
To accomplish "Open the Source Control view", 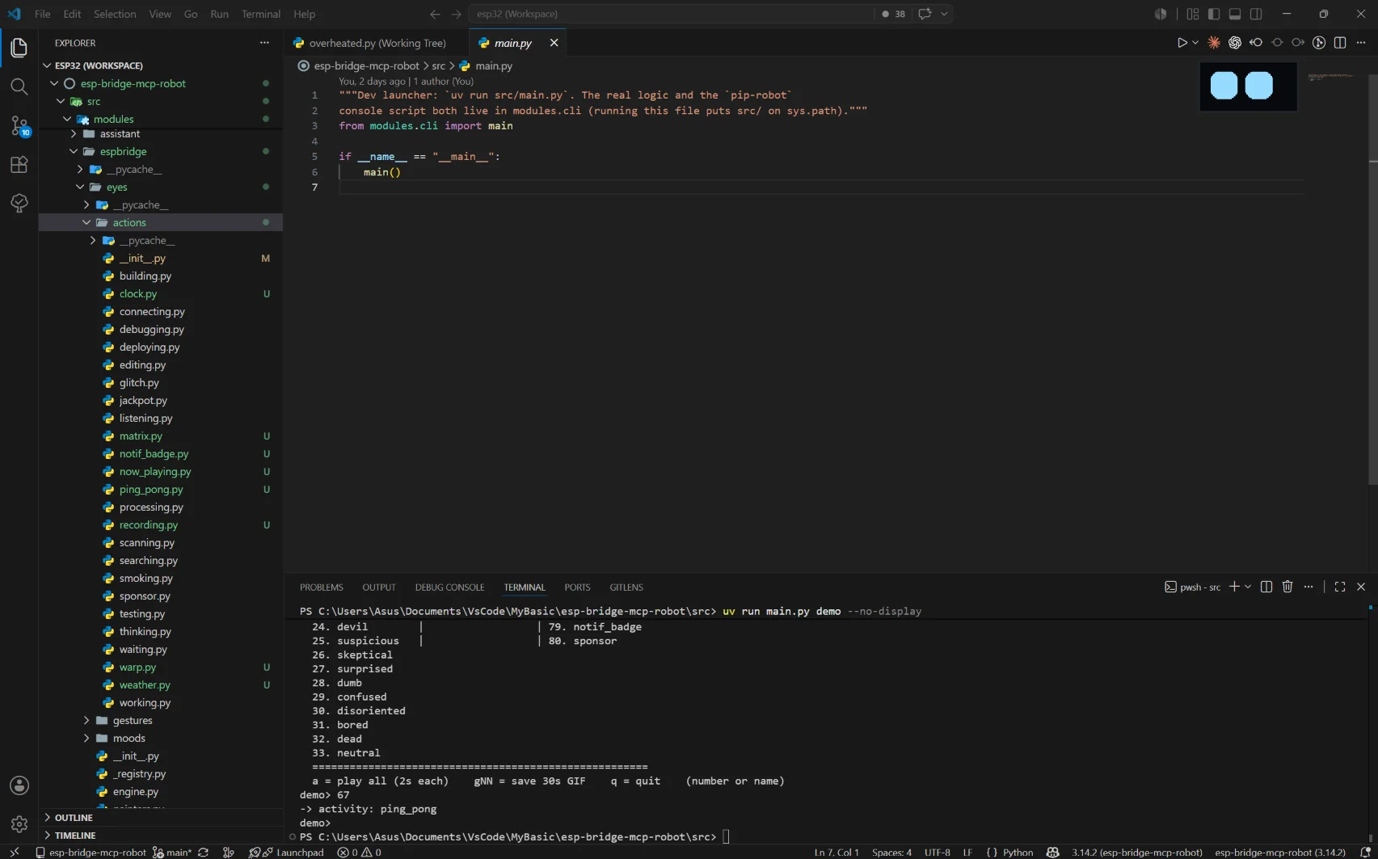I will (x=19, y=125).
